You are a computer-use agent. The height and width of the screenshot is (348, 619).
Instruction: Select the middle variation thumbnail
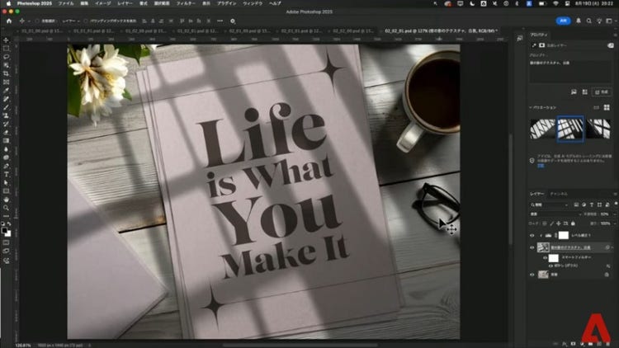(x=569, y=128)
